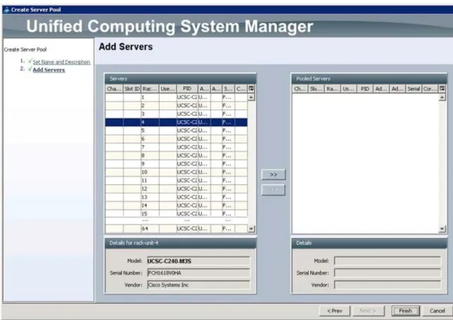Select rack server row 14

(176, 206)
